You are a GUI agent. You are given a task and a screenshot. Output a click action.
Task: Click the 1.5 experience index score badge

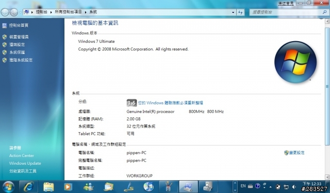tap(132, 103)
